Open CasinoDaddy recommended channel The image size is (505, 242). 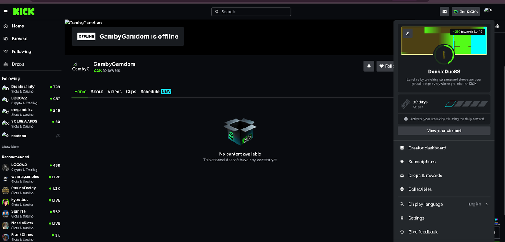tap(31, 190)
